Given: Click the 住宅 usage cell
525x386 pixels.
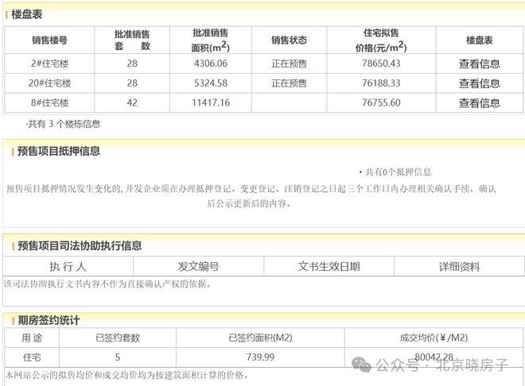Looking at the screenshot, I should 32,357.
